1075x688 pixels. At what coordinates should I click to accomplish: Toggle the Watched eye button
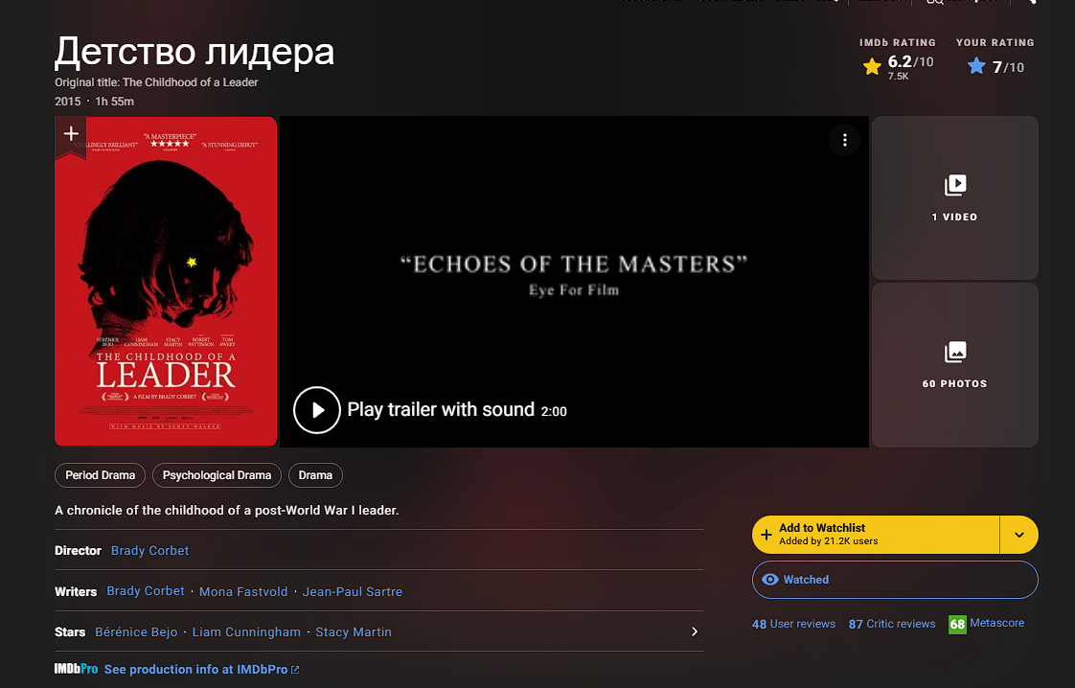[x=895, y=580]
